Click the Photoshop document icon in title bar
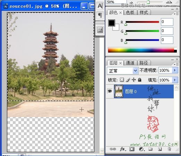 click(6, 6)
